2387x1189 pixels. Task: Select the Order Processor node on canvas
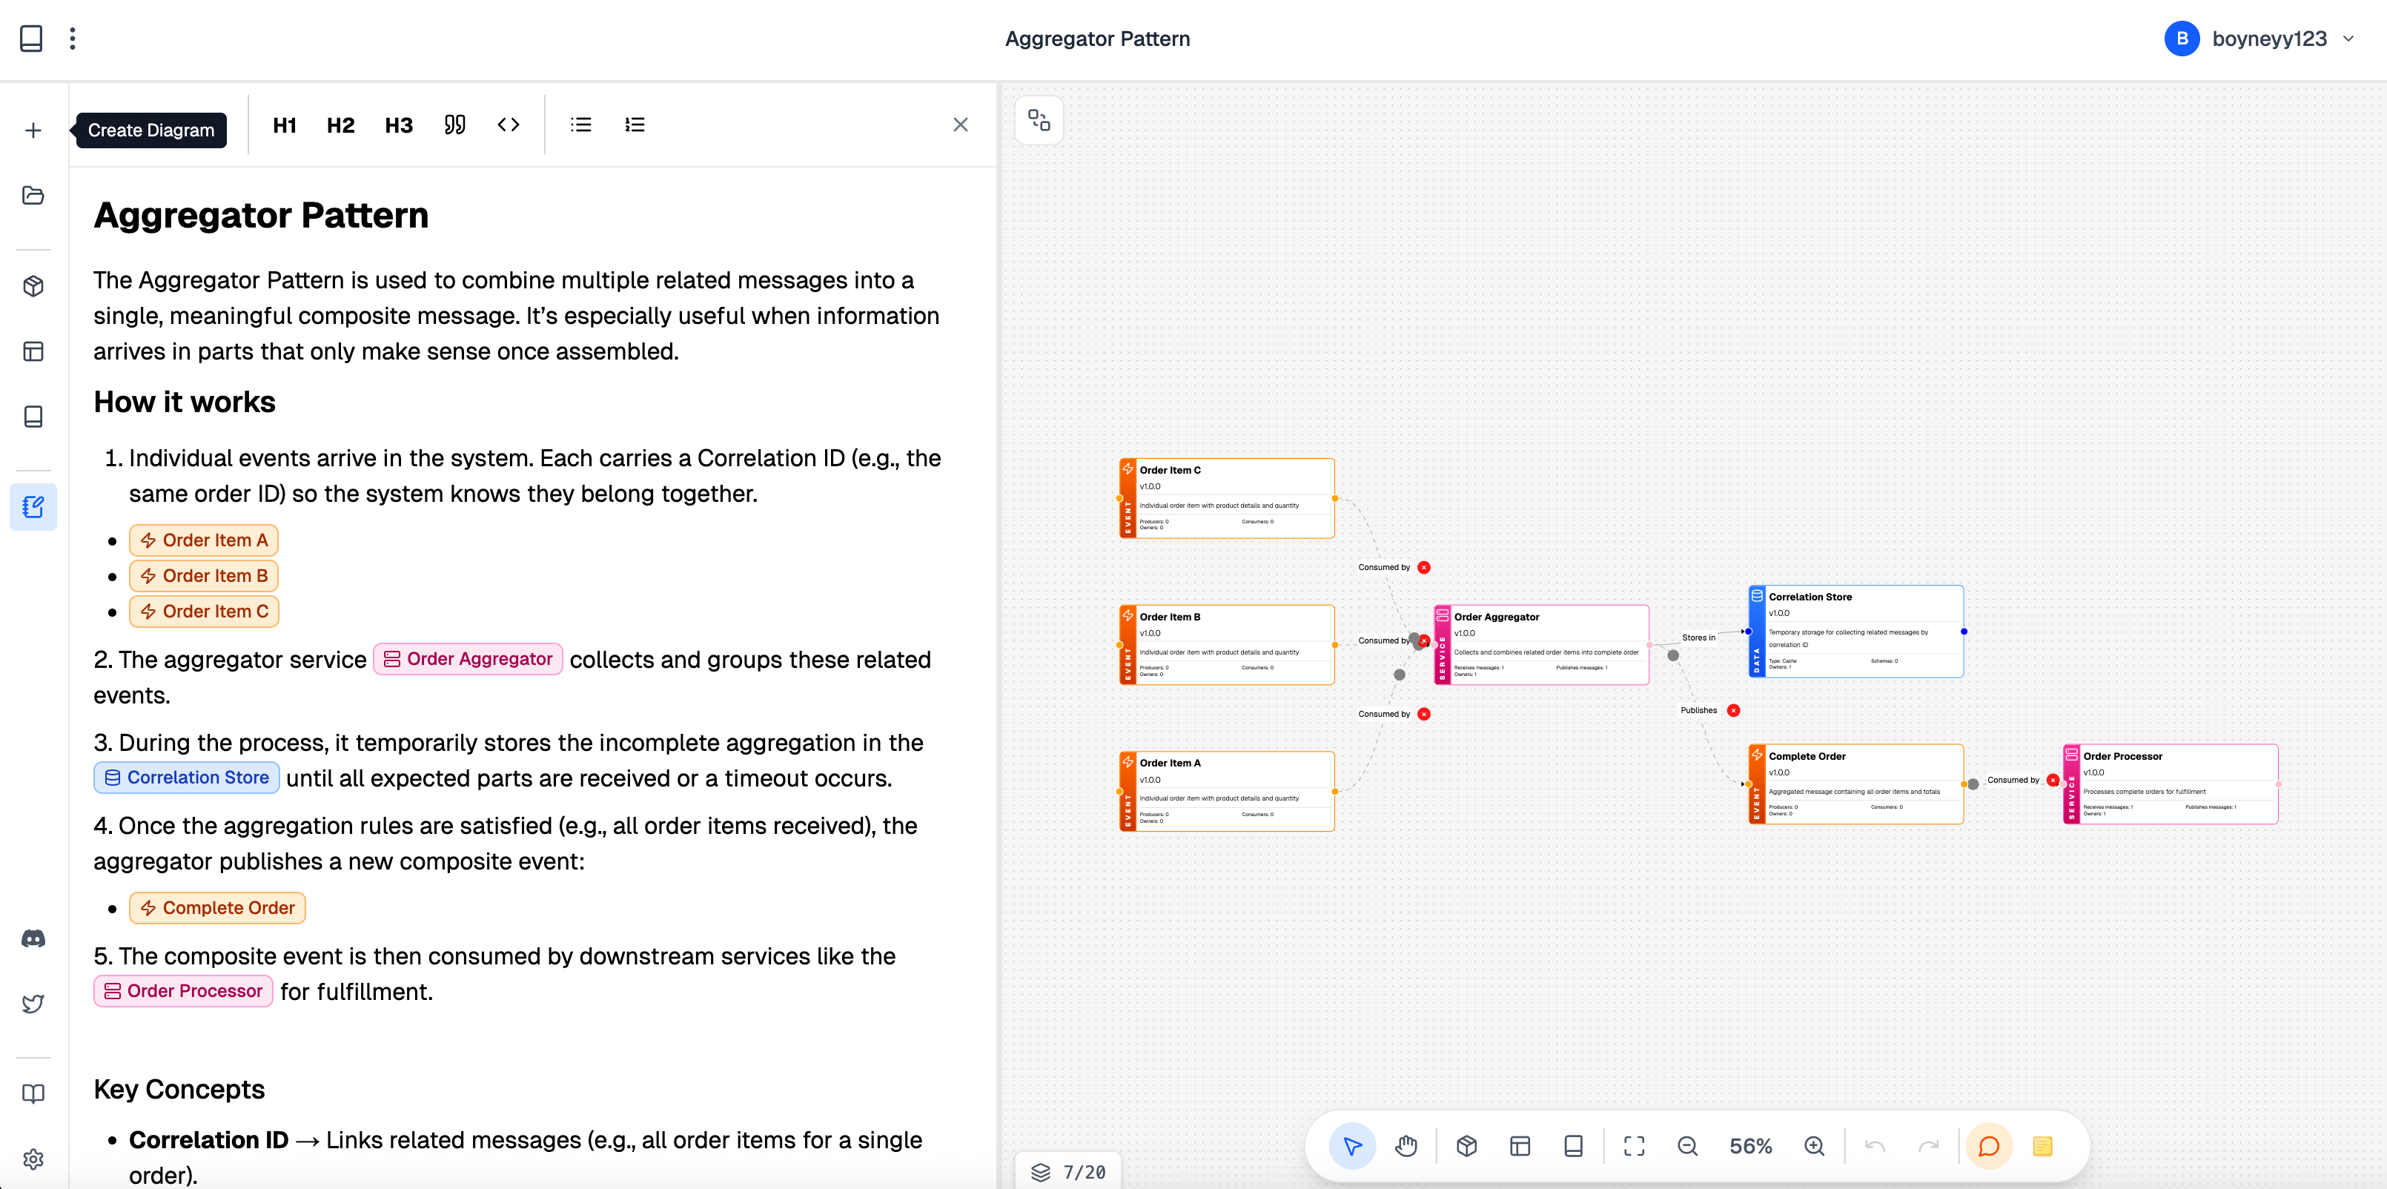coord(2171,783)
